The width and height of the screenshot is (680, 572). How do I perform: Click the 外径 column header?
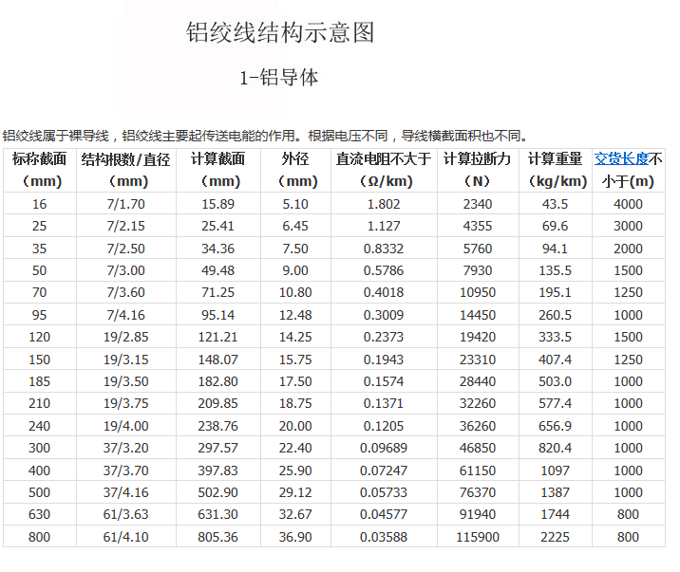point(295,170)
